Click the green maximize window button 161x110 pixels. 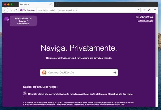tap(12, 4)
